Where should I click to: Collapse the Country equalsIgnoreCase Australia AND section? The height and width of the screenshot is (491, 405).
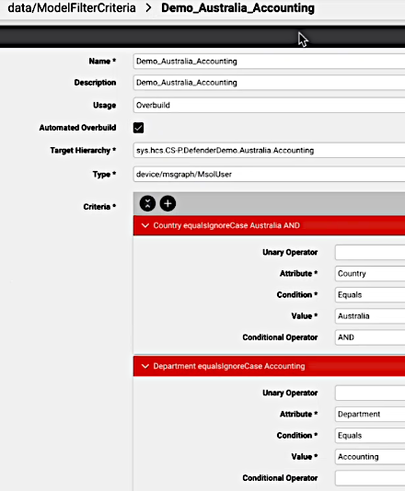pyautogui.click(x=269, y=225)
